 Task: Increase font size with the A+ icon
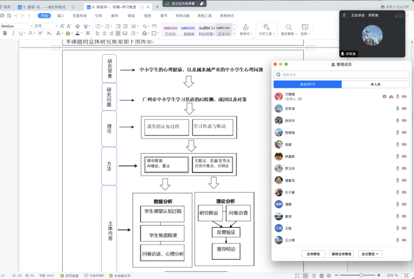click(x=62, y=26)
